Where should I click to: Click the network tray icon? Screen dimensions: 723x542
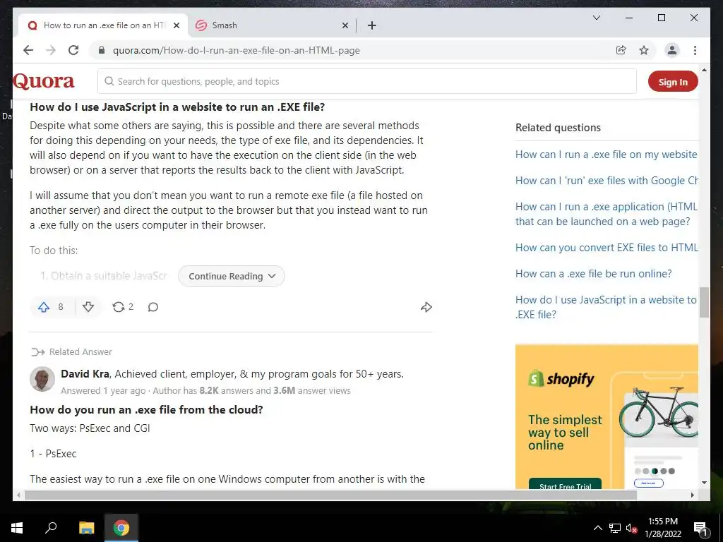coord(615,528)
